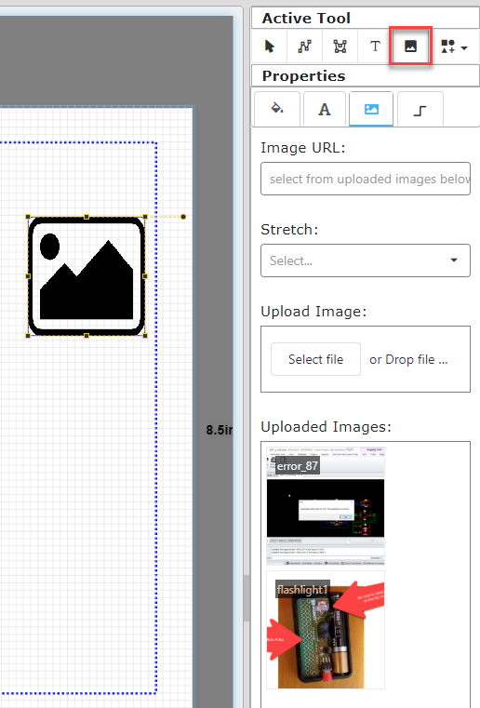Pick the flashlight1 uploaded image
This screenshot has height=708, width=480.
[x=326, y=630]
